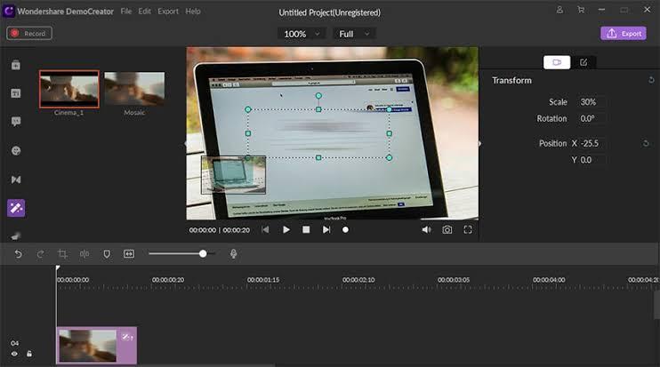Click the Rotation 0.0° value field

coord(592,118)
